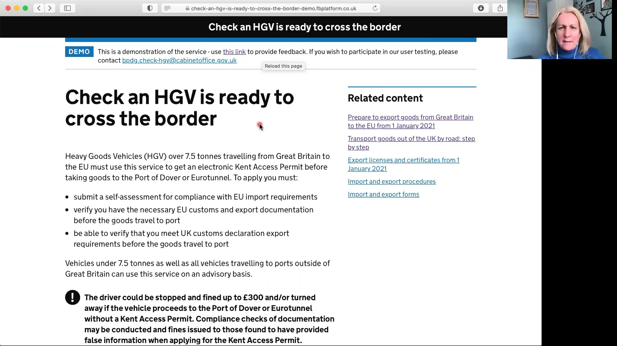Click paragraph 'Vehicles under 7.5 tonnes as well'
The image size is (617, 346).
198,268
